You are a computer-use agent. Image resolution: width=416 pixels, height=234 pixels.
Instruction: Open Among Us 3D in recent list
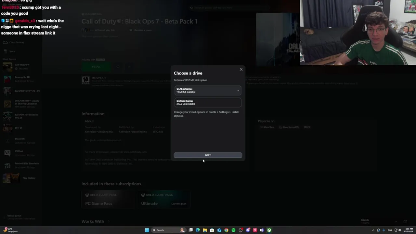21,79
